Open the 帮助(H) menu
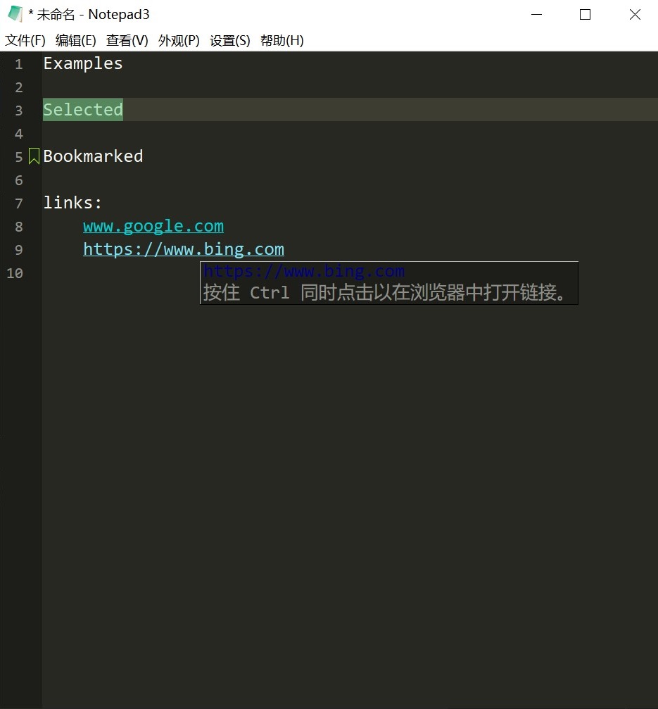The image size is (658, 709). coord(281,40)
